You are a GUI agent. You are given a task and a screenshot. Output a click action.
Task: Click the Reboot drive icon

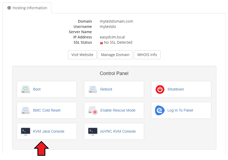coord(93,89)
